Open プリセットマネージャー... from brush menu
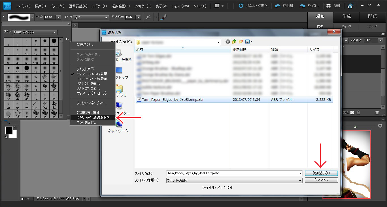Image resolution: width=387 pixels, height=207 pixels. click(92, 103)
